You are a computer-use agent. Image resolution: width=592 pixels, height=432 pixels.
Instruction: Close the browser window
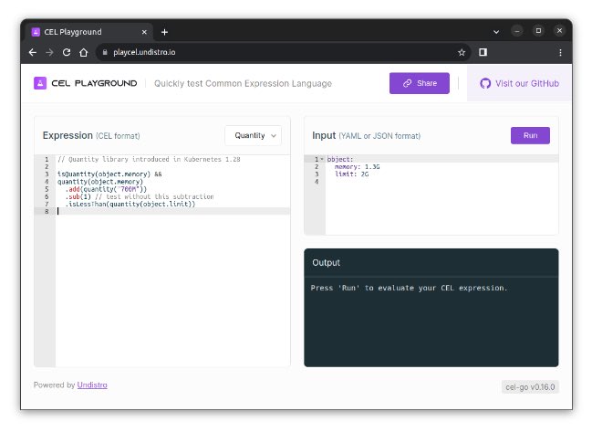[559, 31]
